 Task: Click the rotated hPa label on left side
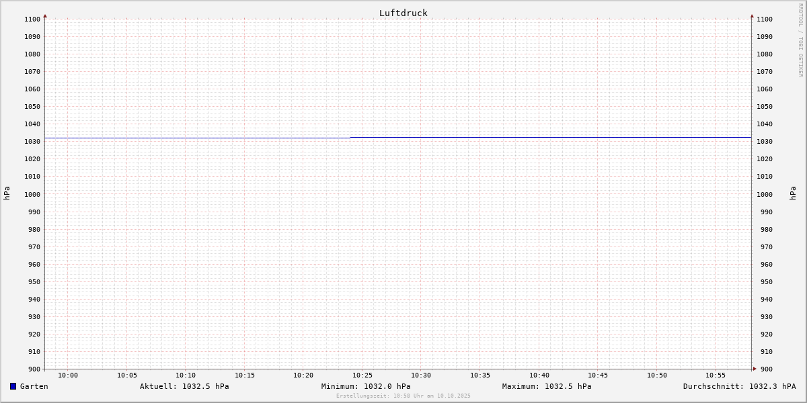(7, 193)
